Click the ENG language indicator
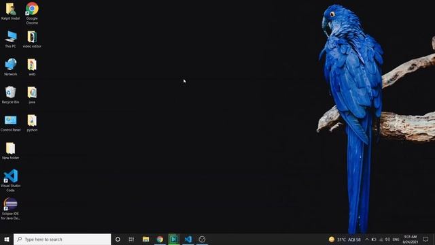This screenshot has height=245, width=435. (x=396, y=240)
